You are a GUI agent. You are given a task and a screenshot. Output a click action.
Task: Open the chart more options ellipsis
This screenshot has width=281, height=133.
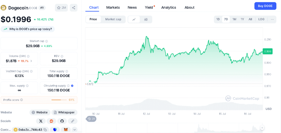pos(272,19)
